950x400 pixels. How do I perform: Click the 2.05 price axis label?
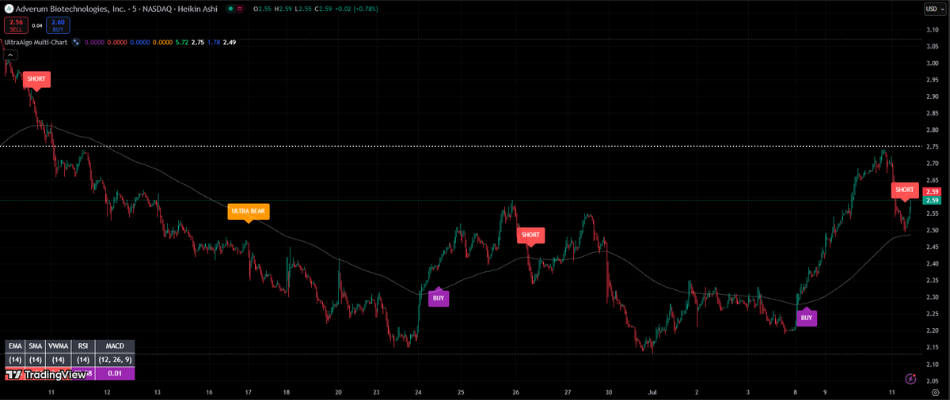pos(932,380)
